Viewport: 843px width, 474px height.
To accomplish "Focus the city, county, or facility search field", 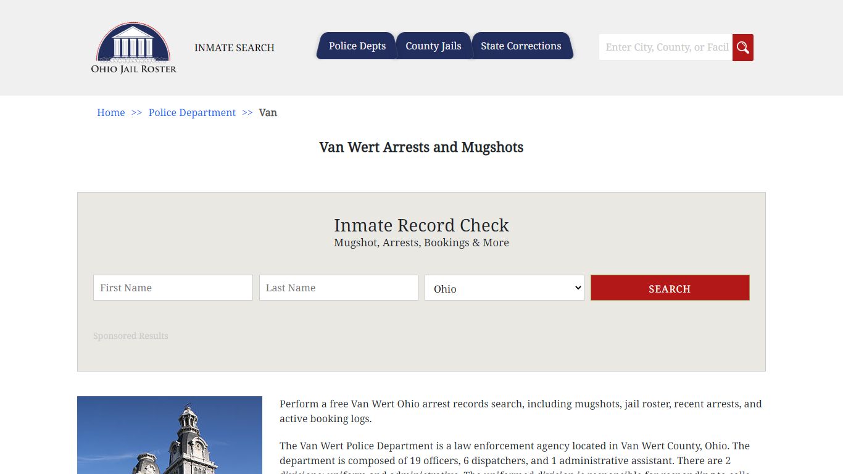I will (x=666, y=48).
